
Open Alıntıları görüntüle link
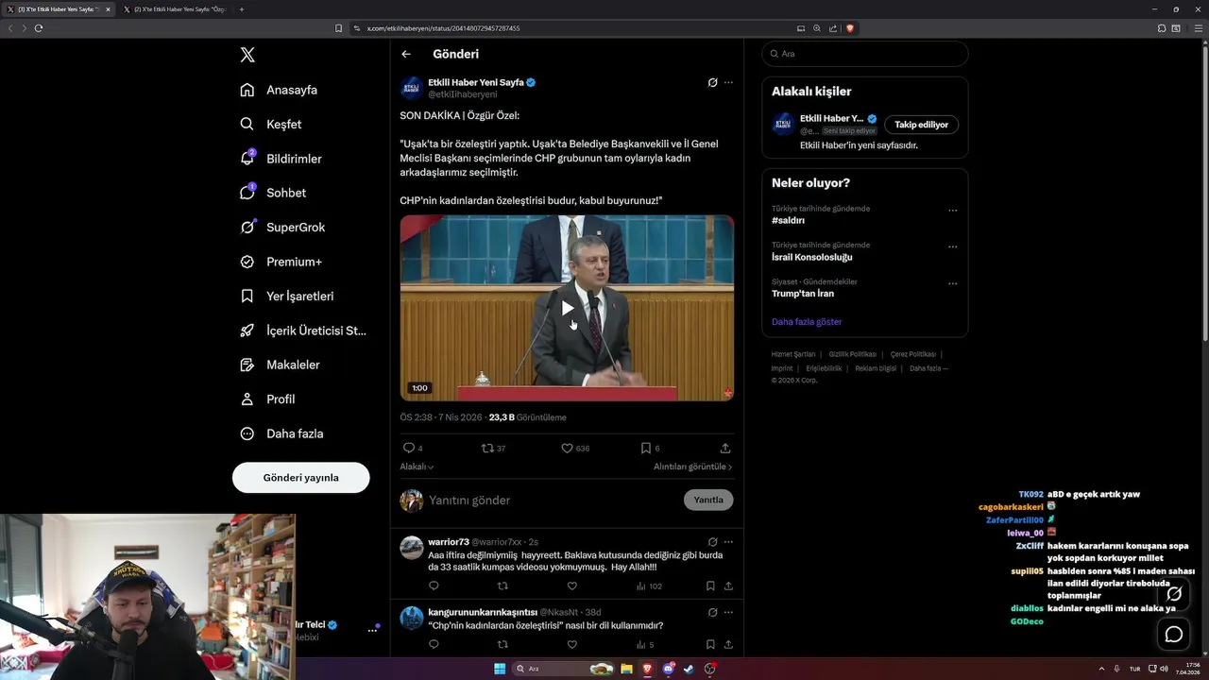692,467
